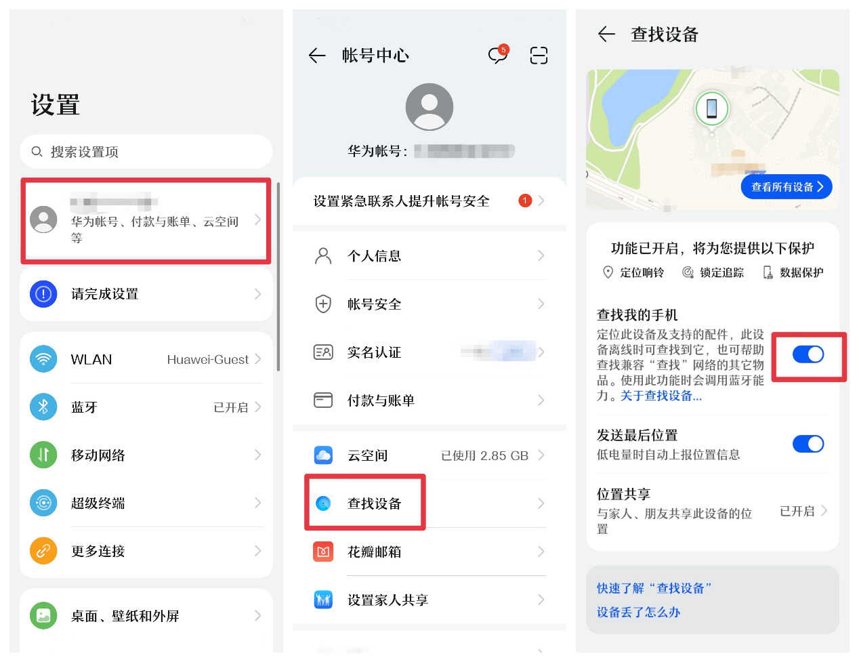Open 位置共享 已开启 chevron
Screen dimensions: 859x662
coord(824,511)
